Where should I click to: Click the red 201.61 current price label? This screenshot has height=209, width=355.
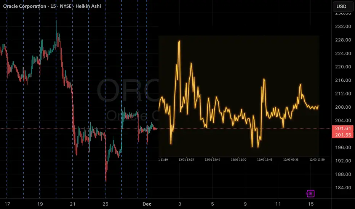pyautogui.click(x=342, y=128)
